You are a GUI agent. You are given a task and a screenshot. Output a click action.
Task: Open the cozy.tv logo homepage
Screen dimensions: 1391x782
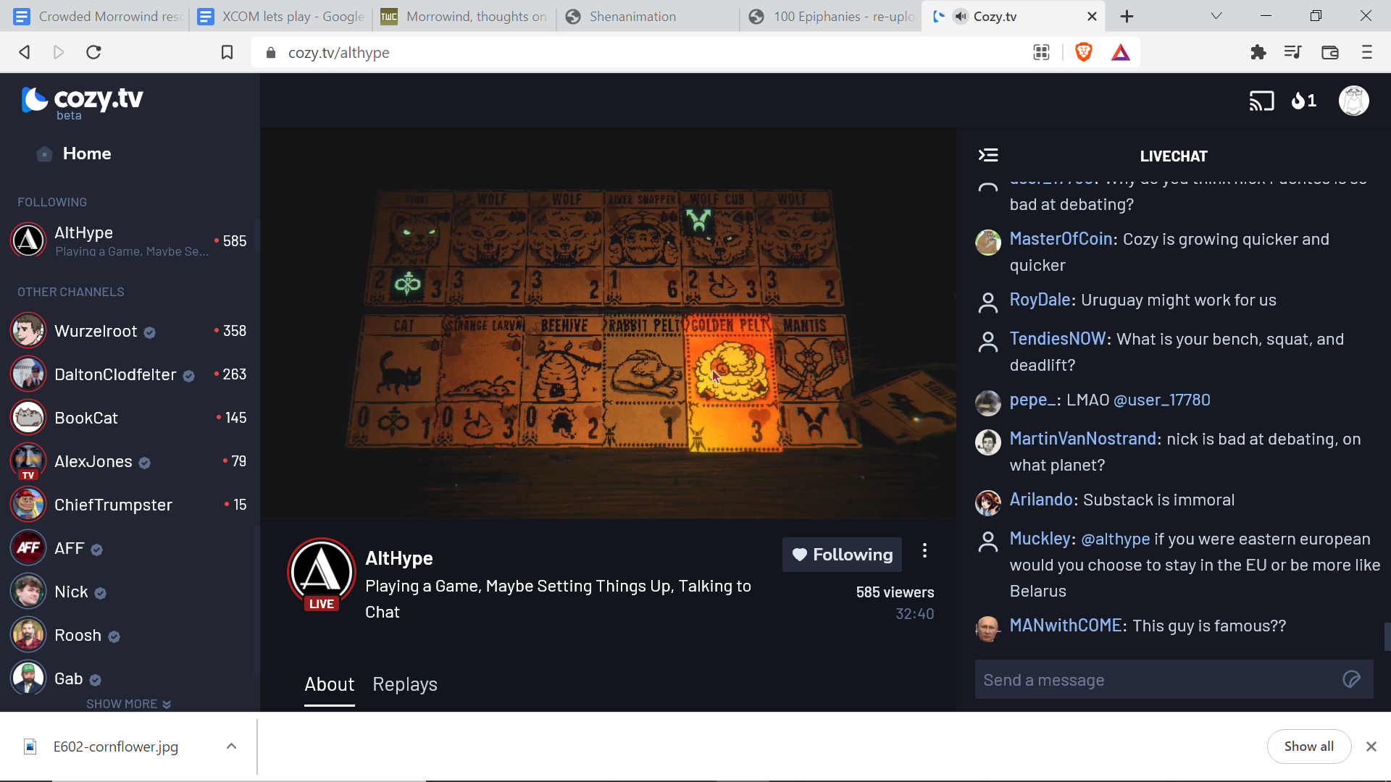pyautogui.click(x=82, y=101)
